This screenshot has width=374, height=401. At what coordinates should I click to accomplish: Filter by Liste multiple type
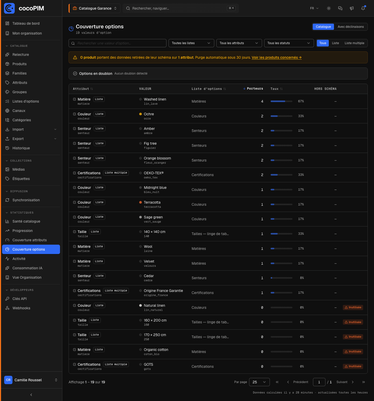[x=354, y=43]
